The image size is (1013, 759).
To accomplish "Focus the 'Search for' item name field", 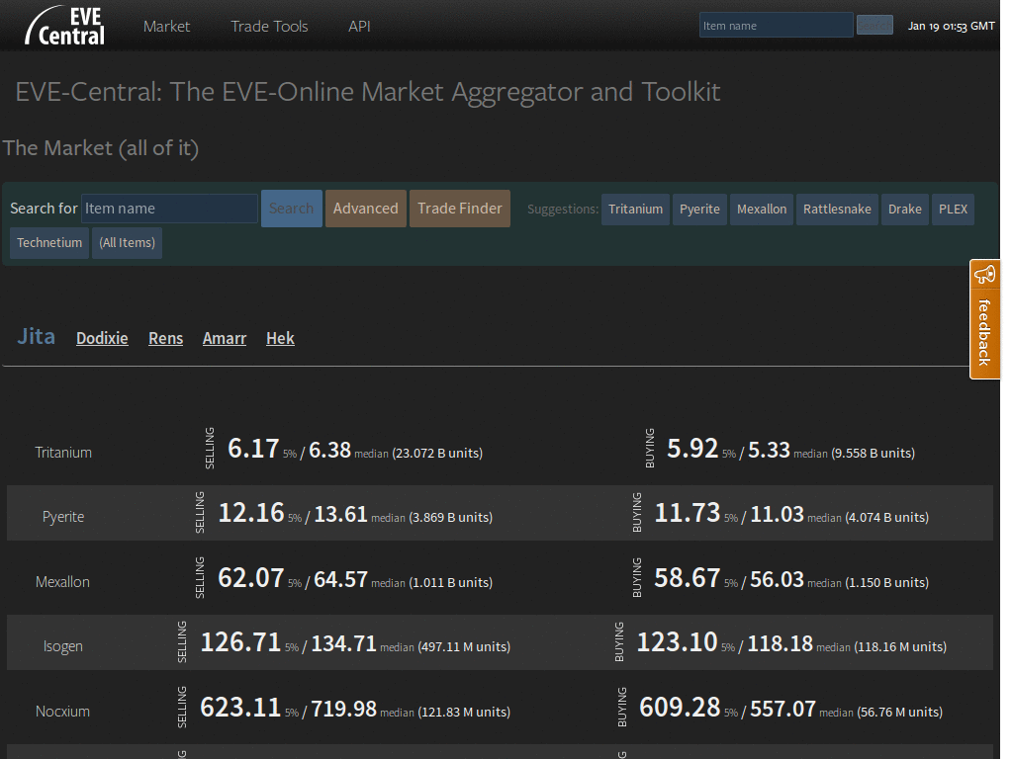I will (x=169, y=209).
